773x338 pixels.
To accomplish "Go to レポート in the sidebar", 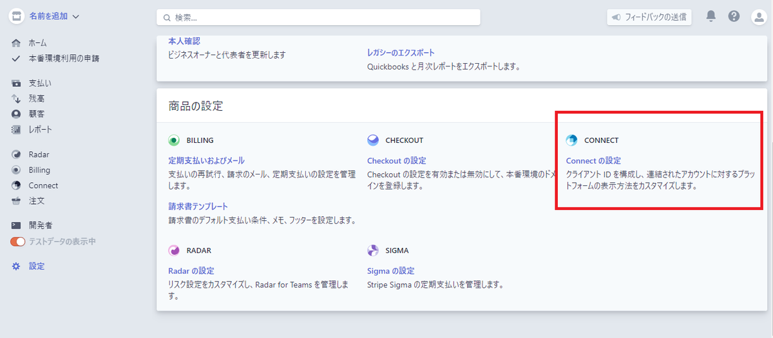I will 40,129.
